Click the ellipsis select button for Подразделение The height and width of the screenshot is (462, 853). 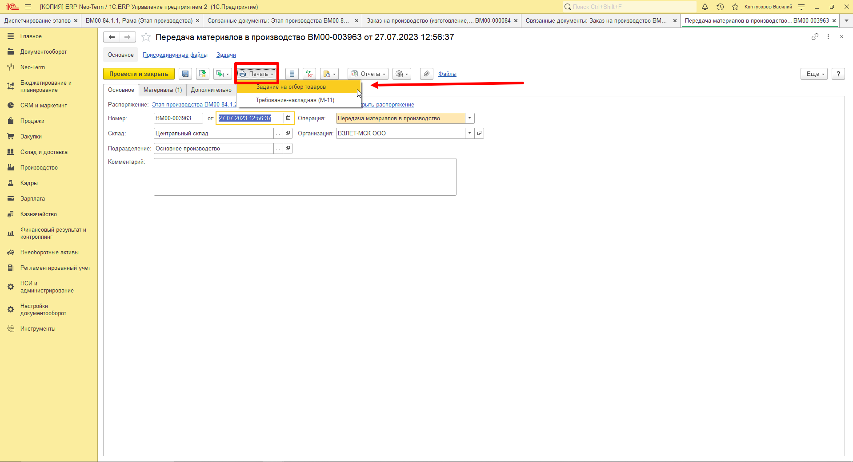278,149
